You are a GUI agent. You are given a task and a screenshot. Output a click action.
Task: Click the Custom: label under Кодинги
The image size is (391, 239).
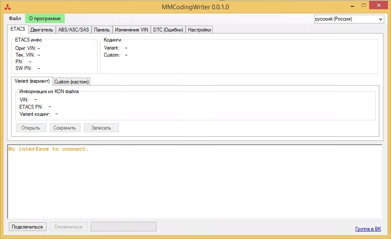pos(112,55)
